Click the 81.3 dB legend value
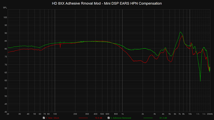The width and height of the screenshot is (214, 120). pos(163,118)
